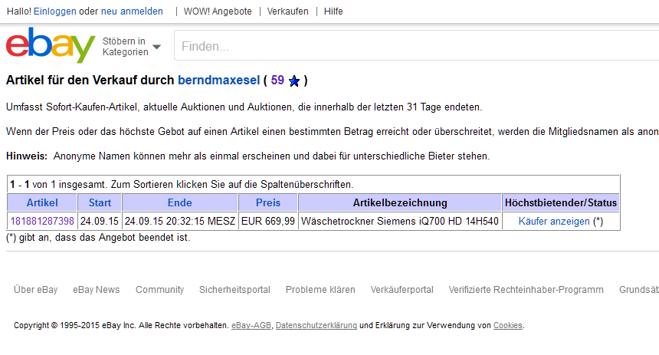Image resolution: width=659 pixels, height=355 pixels.
Task: Open Probleme klären footer link
Action: [x=320, y=290]
